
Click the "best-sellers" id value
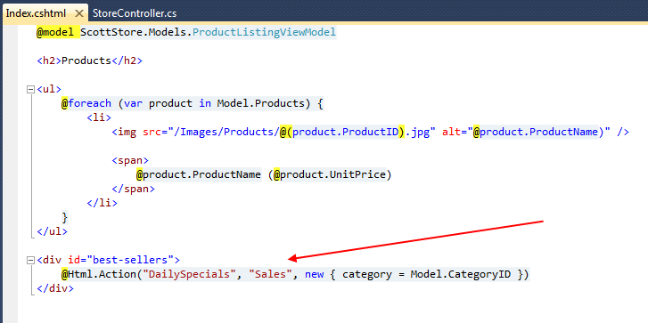click(130, 260)
